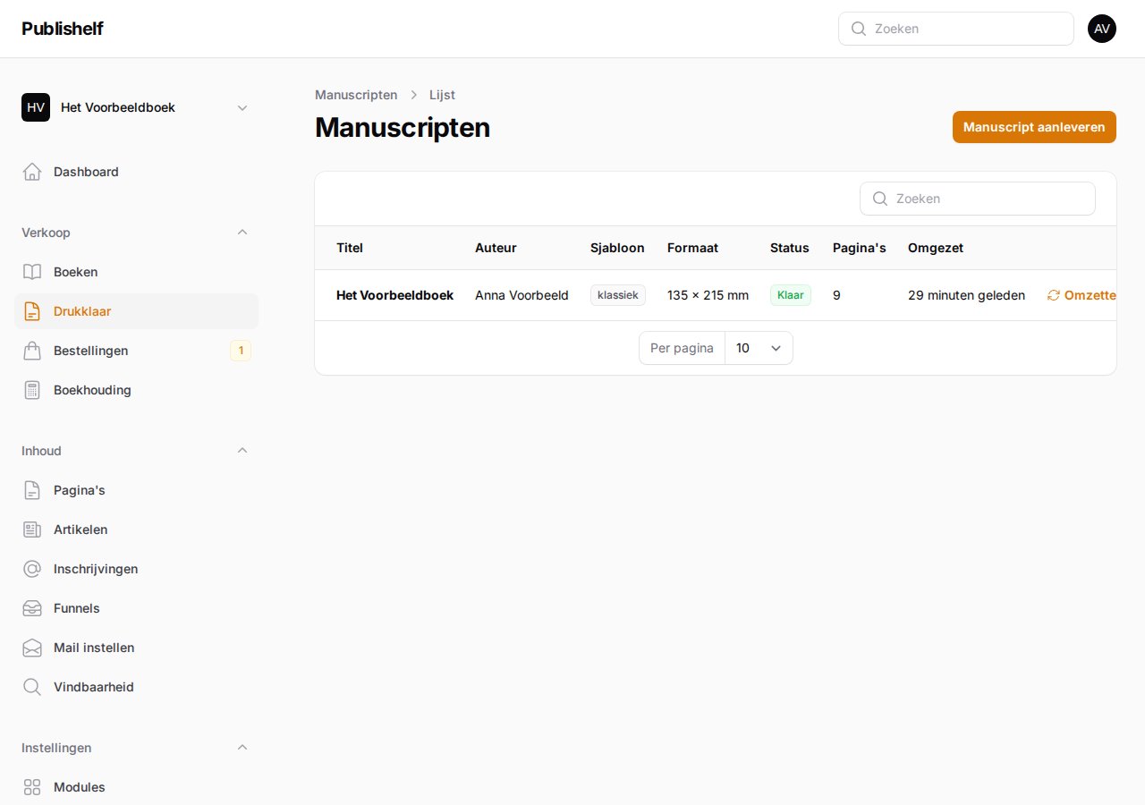This screenshot has width=1145, height=805.
Task: Click the Klaar status badge
Action: coord(791,295)
